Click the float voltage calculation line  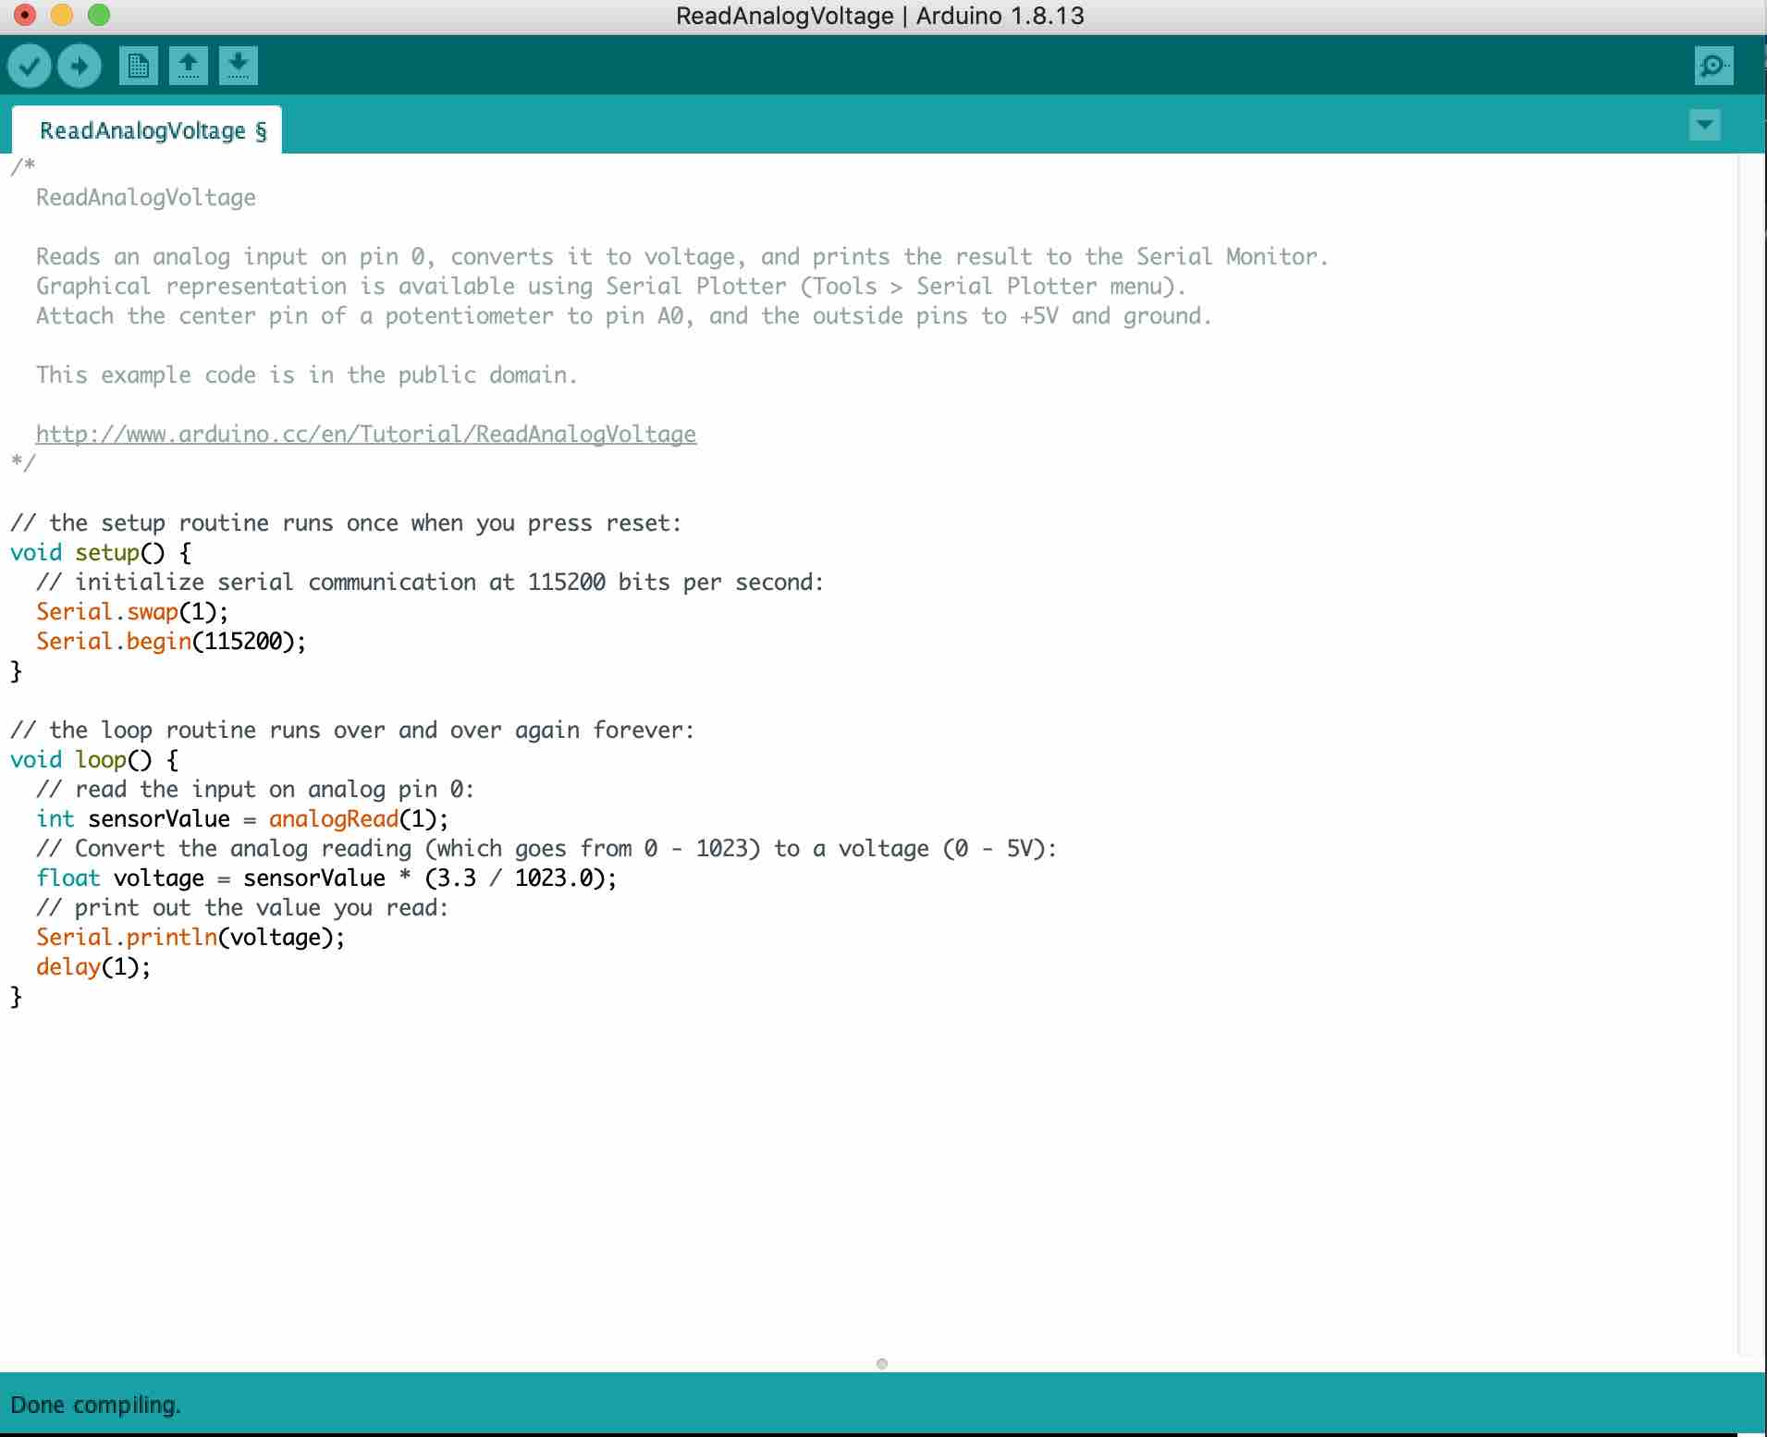coord(326,878)
